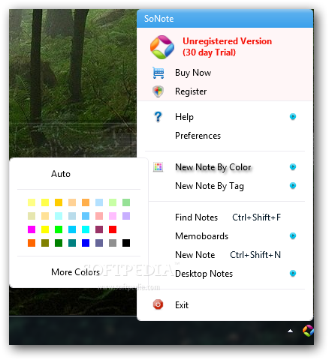This screenshot has width=329, height=360.
Task: Pick the dark orange swatch below magenta
Action: pos(32,243)
